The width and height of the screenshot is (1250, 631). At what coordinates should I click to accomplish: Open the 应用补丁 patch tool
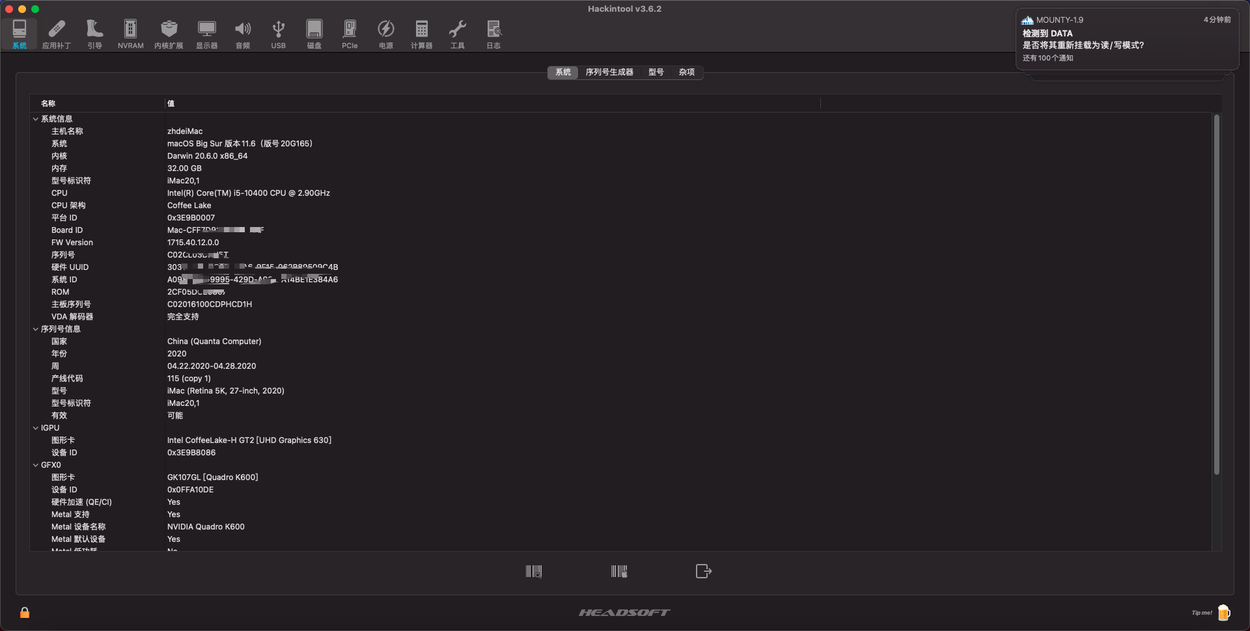click(57, 34)
